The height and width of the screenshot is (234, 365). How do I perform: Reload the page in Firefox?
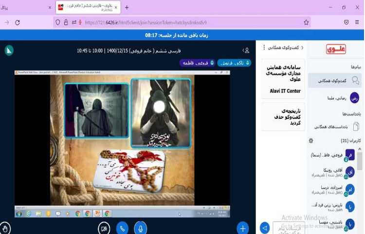click(x=18, y=22)
